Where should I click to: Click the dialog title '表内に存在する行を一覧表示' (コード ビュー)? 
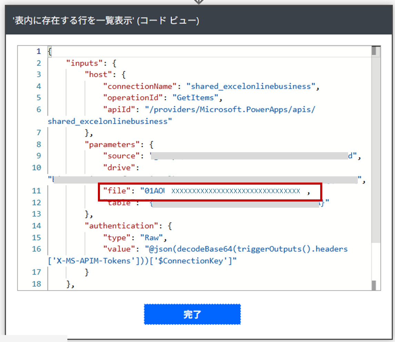tap(106, 20)
